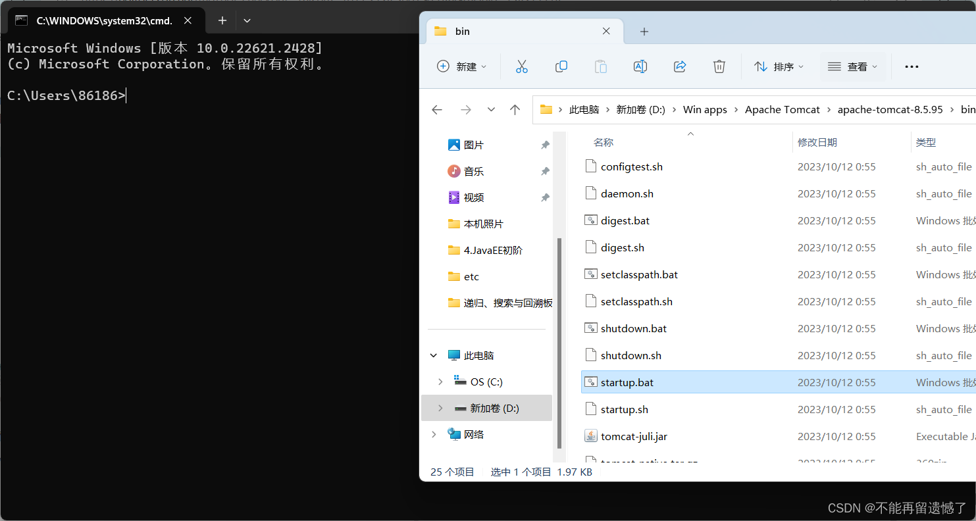Expand the 新加卷 (D:) tree node
976x521 pixels.
tap(440, 408)
